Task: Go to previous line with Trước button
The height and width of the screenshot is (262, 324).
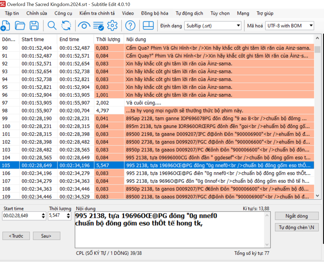Action: [16, 236]
